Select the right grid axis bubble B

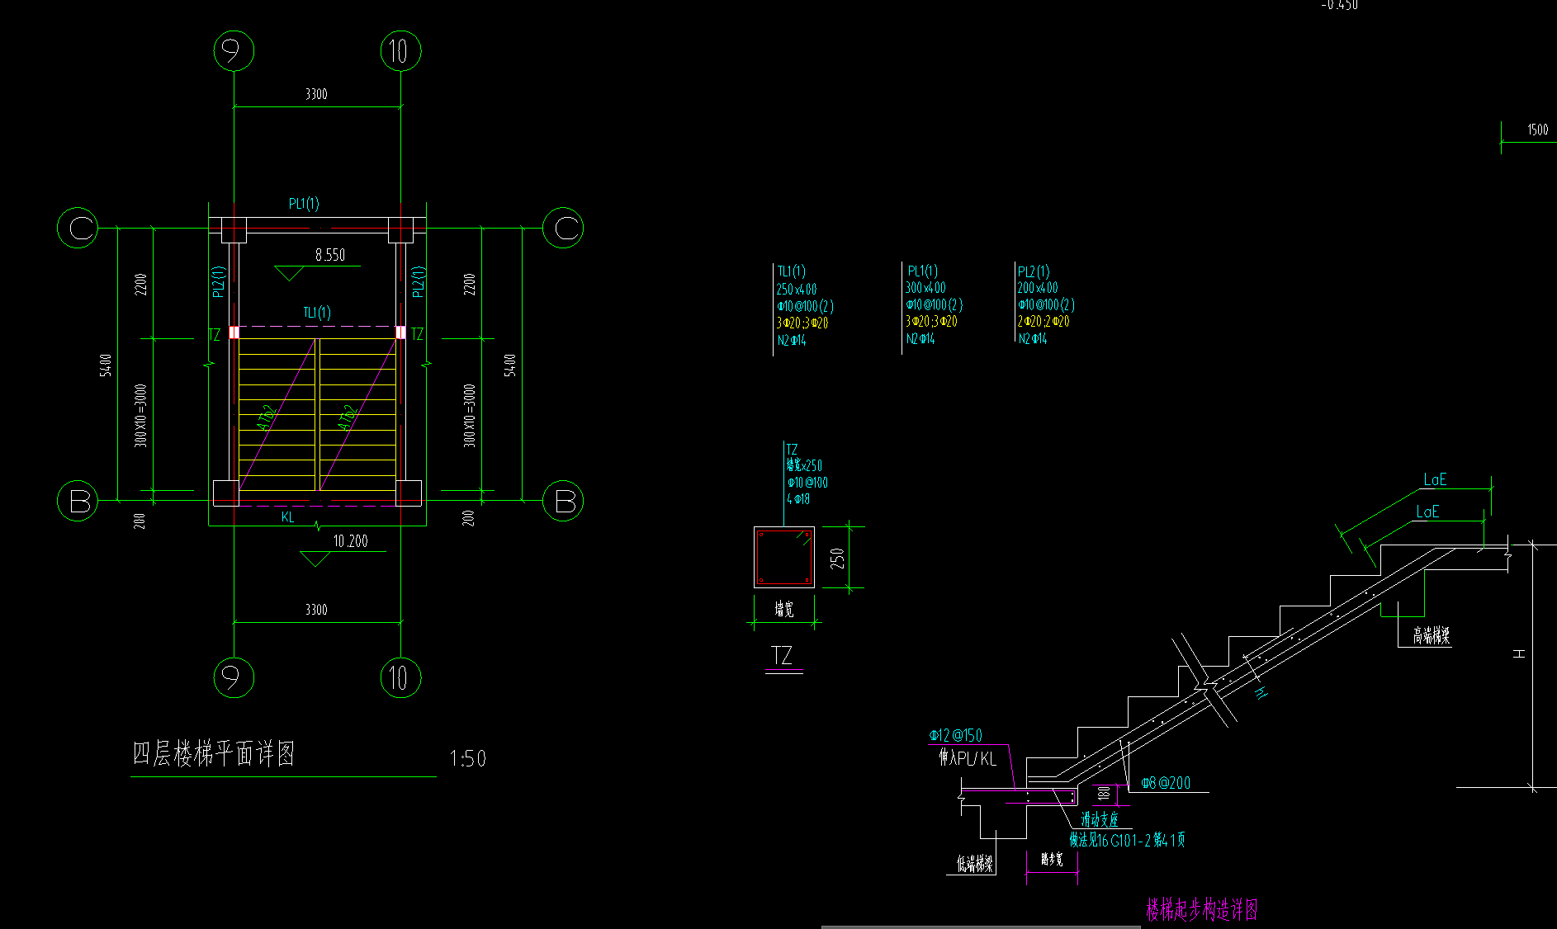(x=563, y=501)
